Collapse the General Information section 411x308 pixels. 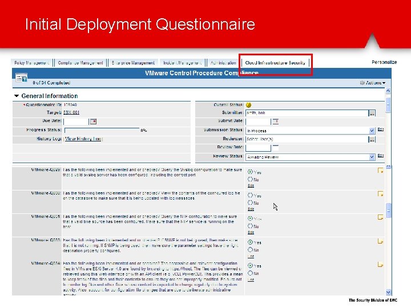[x=17, y=96]
